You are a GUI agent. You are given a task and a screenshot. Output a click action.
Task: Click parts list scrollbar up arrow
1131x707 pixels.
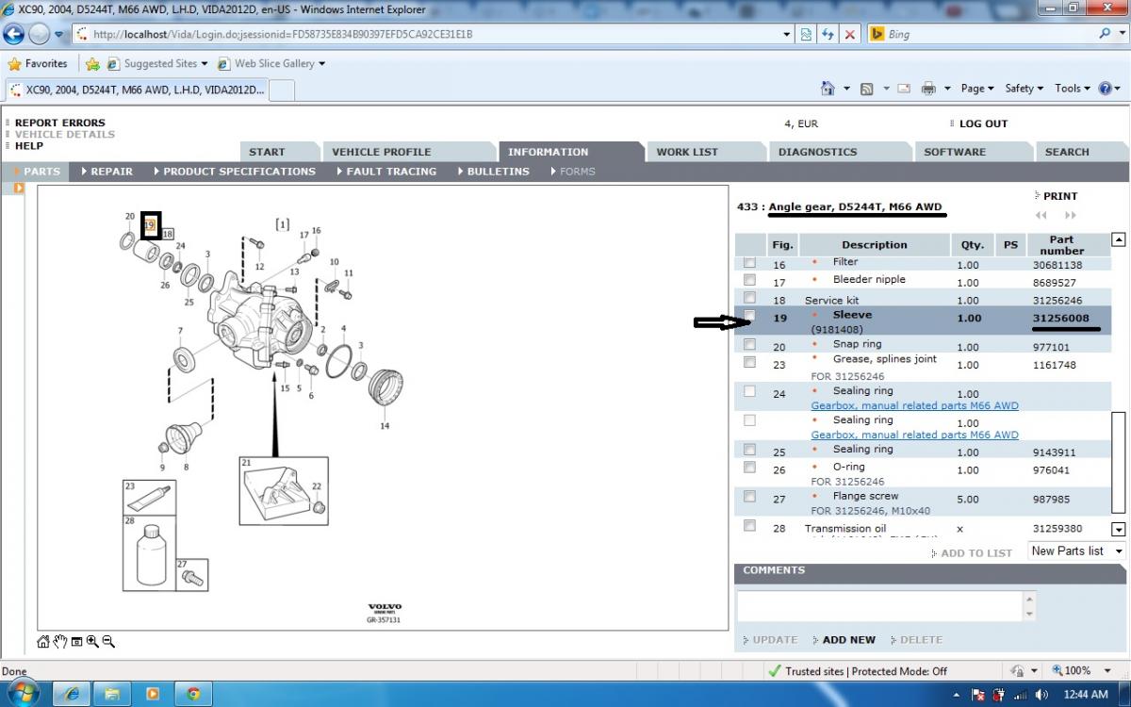click(x=1119, y=239)
